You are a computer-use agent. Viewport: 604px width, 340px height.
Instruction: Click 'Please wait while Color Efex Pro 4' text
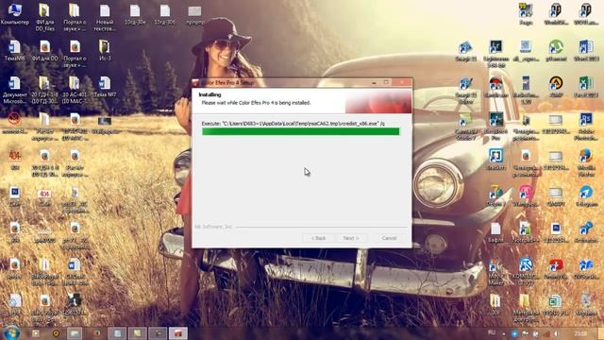click(x=256, y=103)
